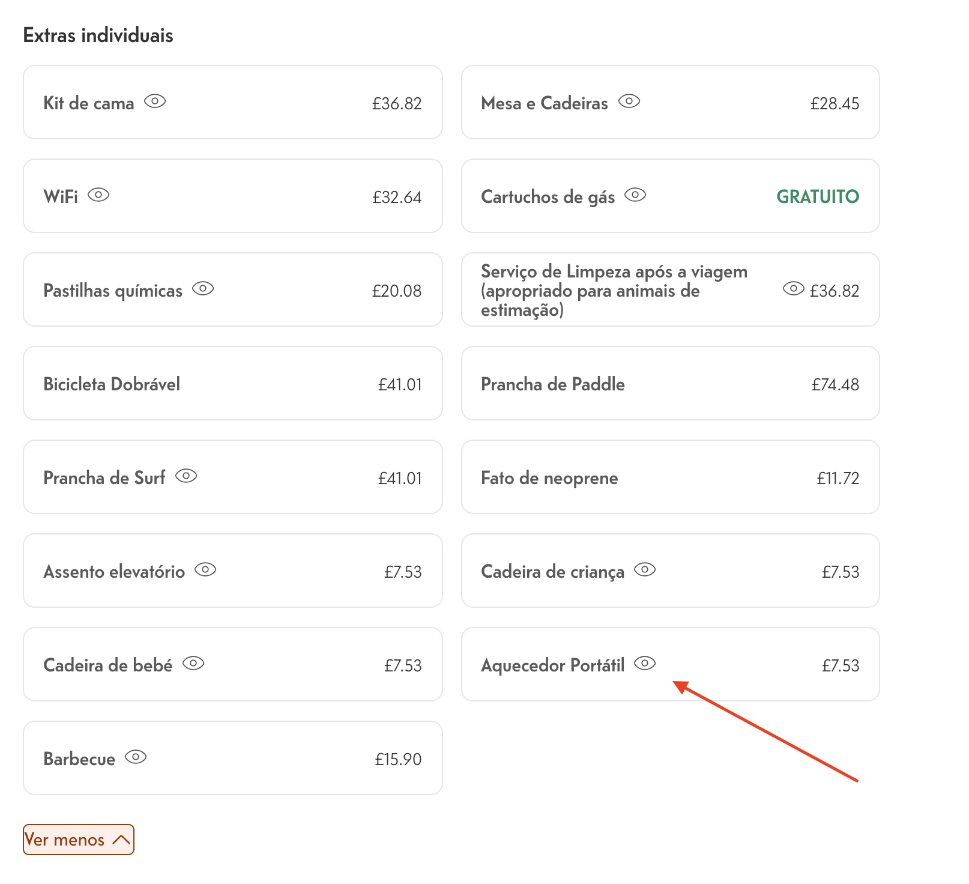969x884 pixels.
Task: Click the eye icon next to Cadeira de bebé
Action: [193, 664]
